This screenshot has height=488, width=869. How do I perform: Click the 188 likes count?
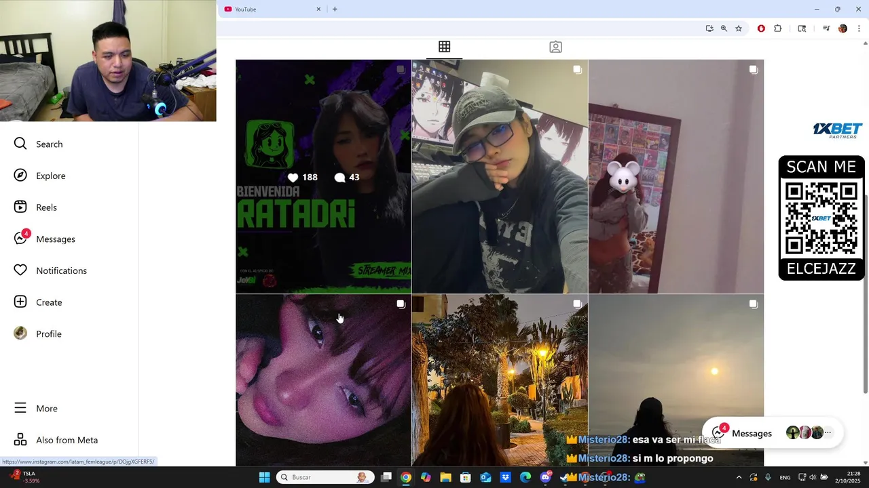[x=303, y=177]
